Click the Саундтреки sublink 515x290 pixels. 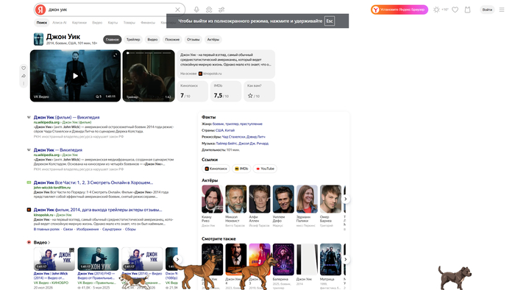pyautogui.click(x=112, y=229)
